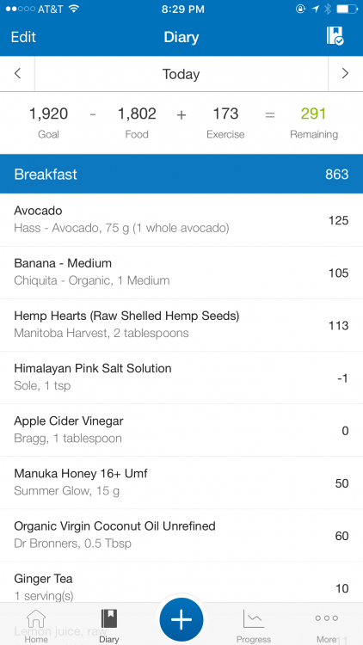Open Manuka Honey 16+ Umf entry

pyautogui.click(x=181, y=483)
